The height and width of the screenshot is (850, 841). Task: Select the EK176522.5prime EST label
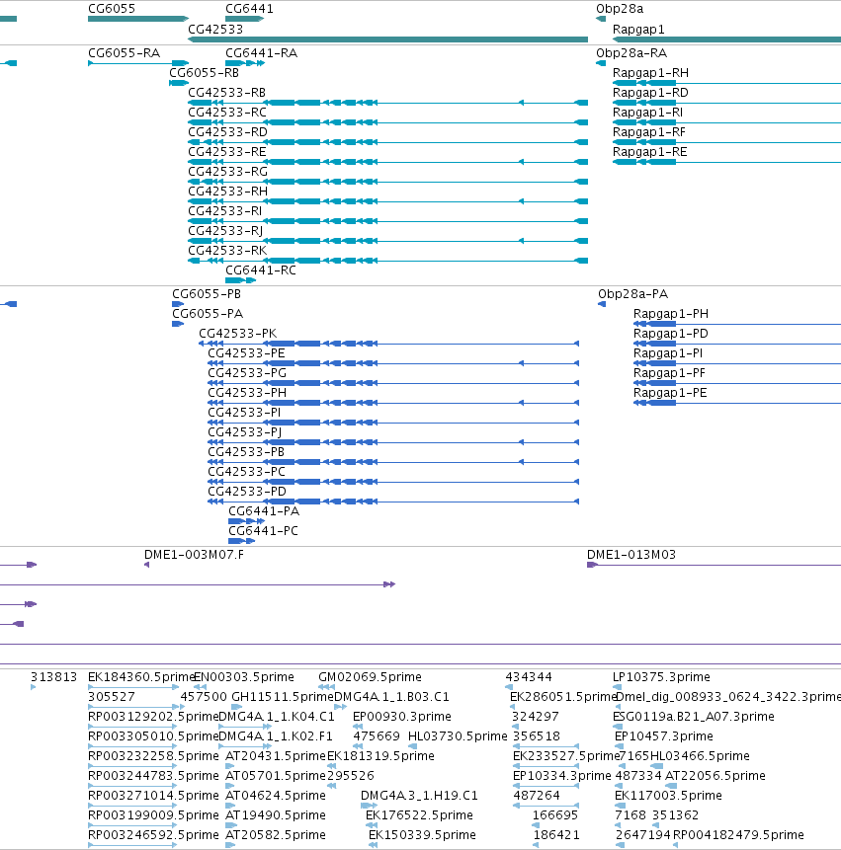click(x=419, y=815)
